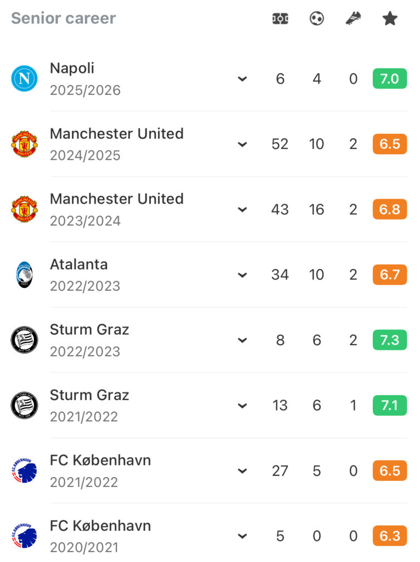Image resolution: width=420 pixels, height=562 pixels.
Task: Click the orange 6.8 rating badge
Action: [389, 210]
